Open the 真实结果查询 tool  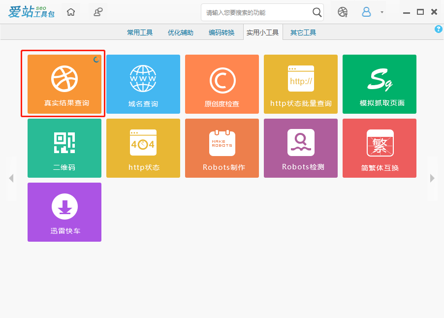point(63,84)
